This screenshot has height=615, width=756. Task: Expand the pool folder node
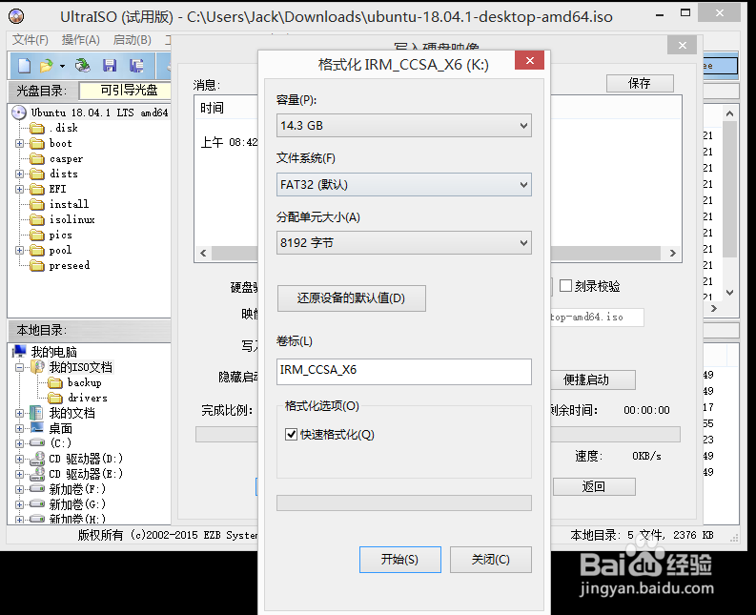click(x=19, y=251)
